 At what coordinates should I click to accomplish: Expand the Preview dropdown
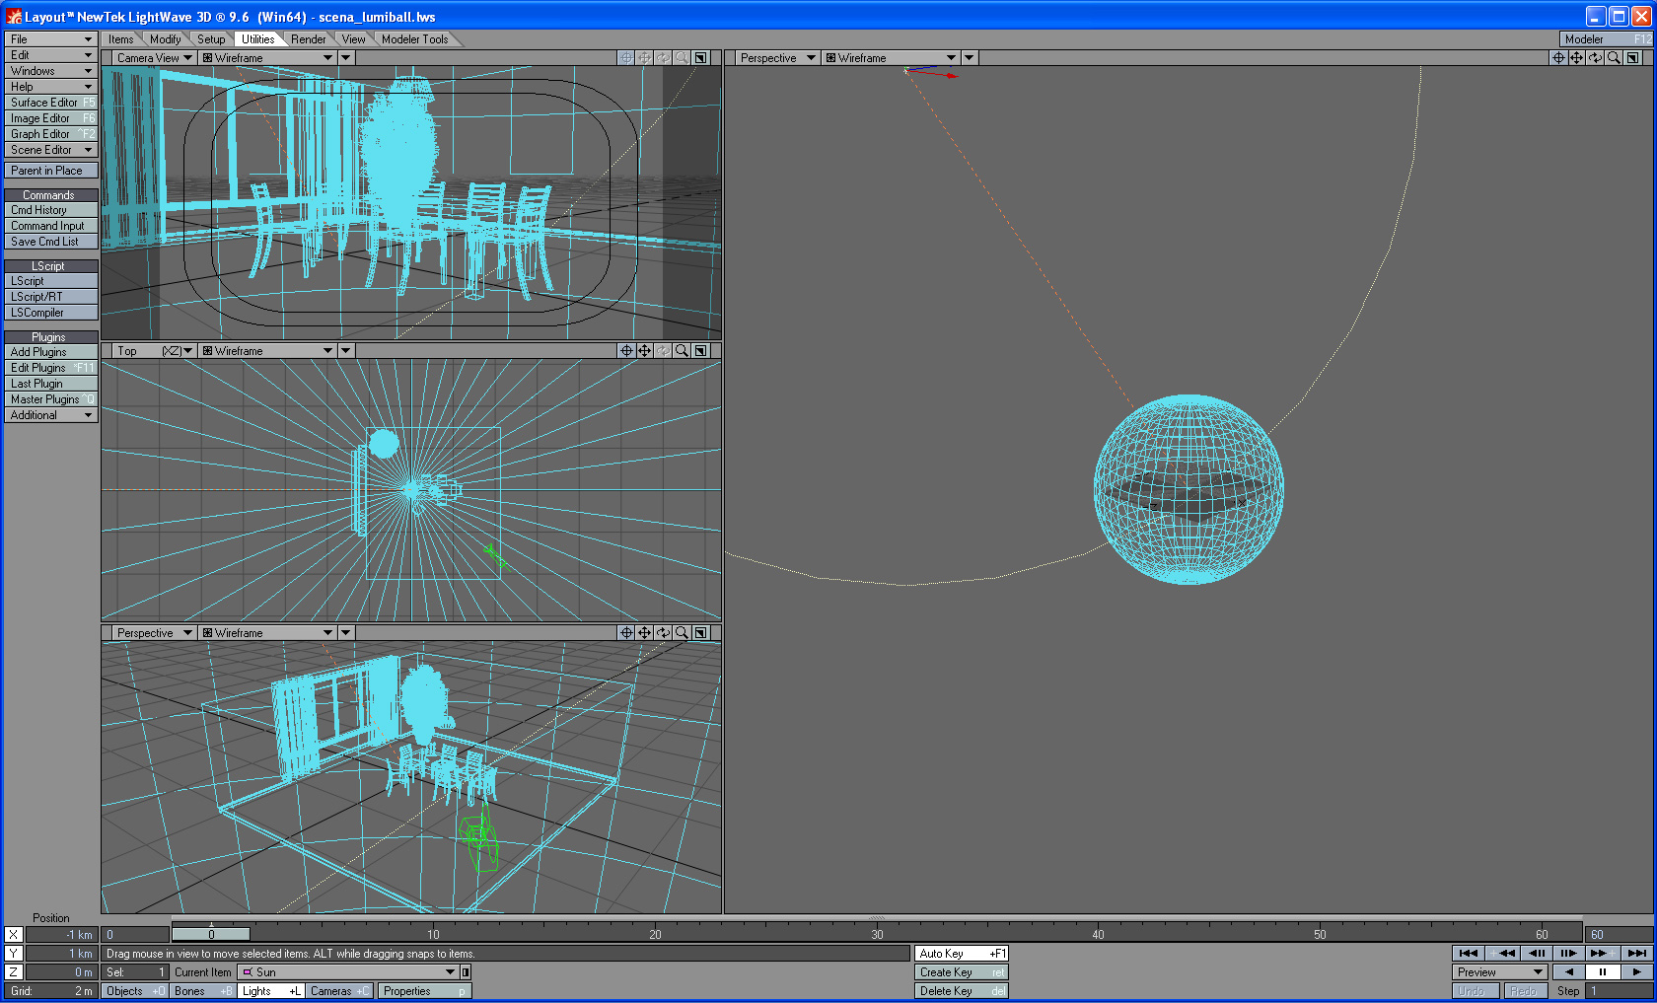pyautogui.click(x=1499, y=972)
